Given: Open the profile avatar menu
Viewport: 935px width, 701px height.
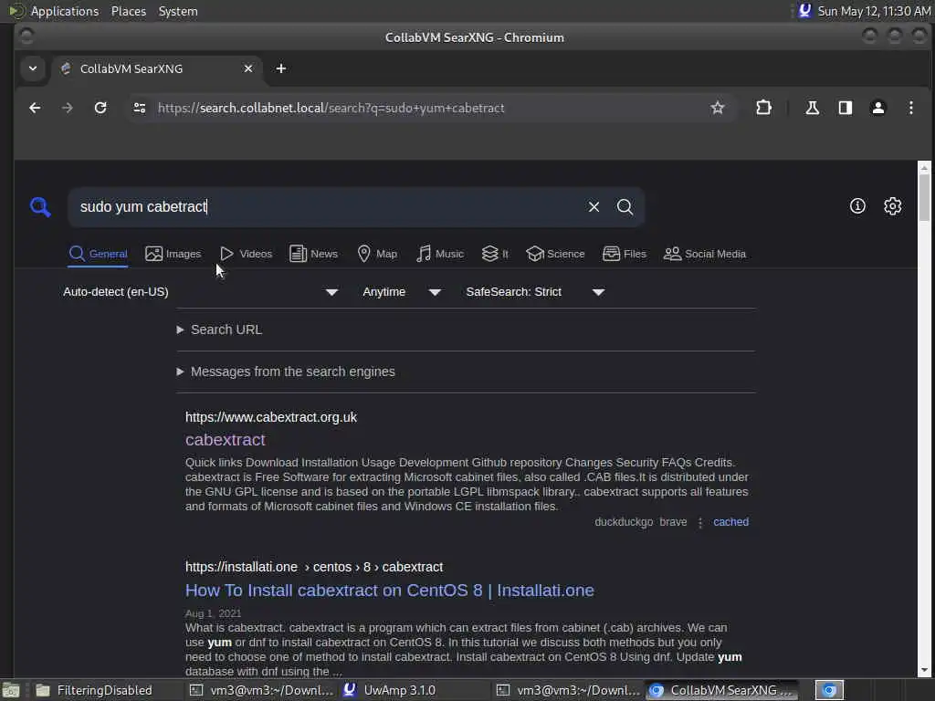Looking at the screenshot, I should 877,108.
